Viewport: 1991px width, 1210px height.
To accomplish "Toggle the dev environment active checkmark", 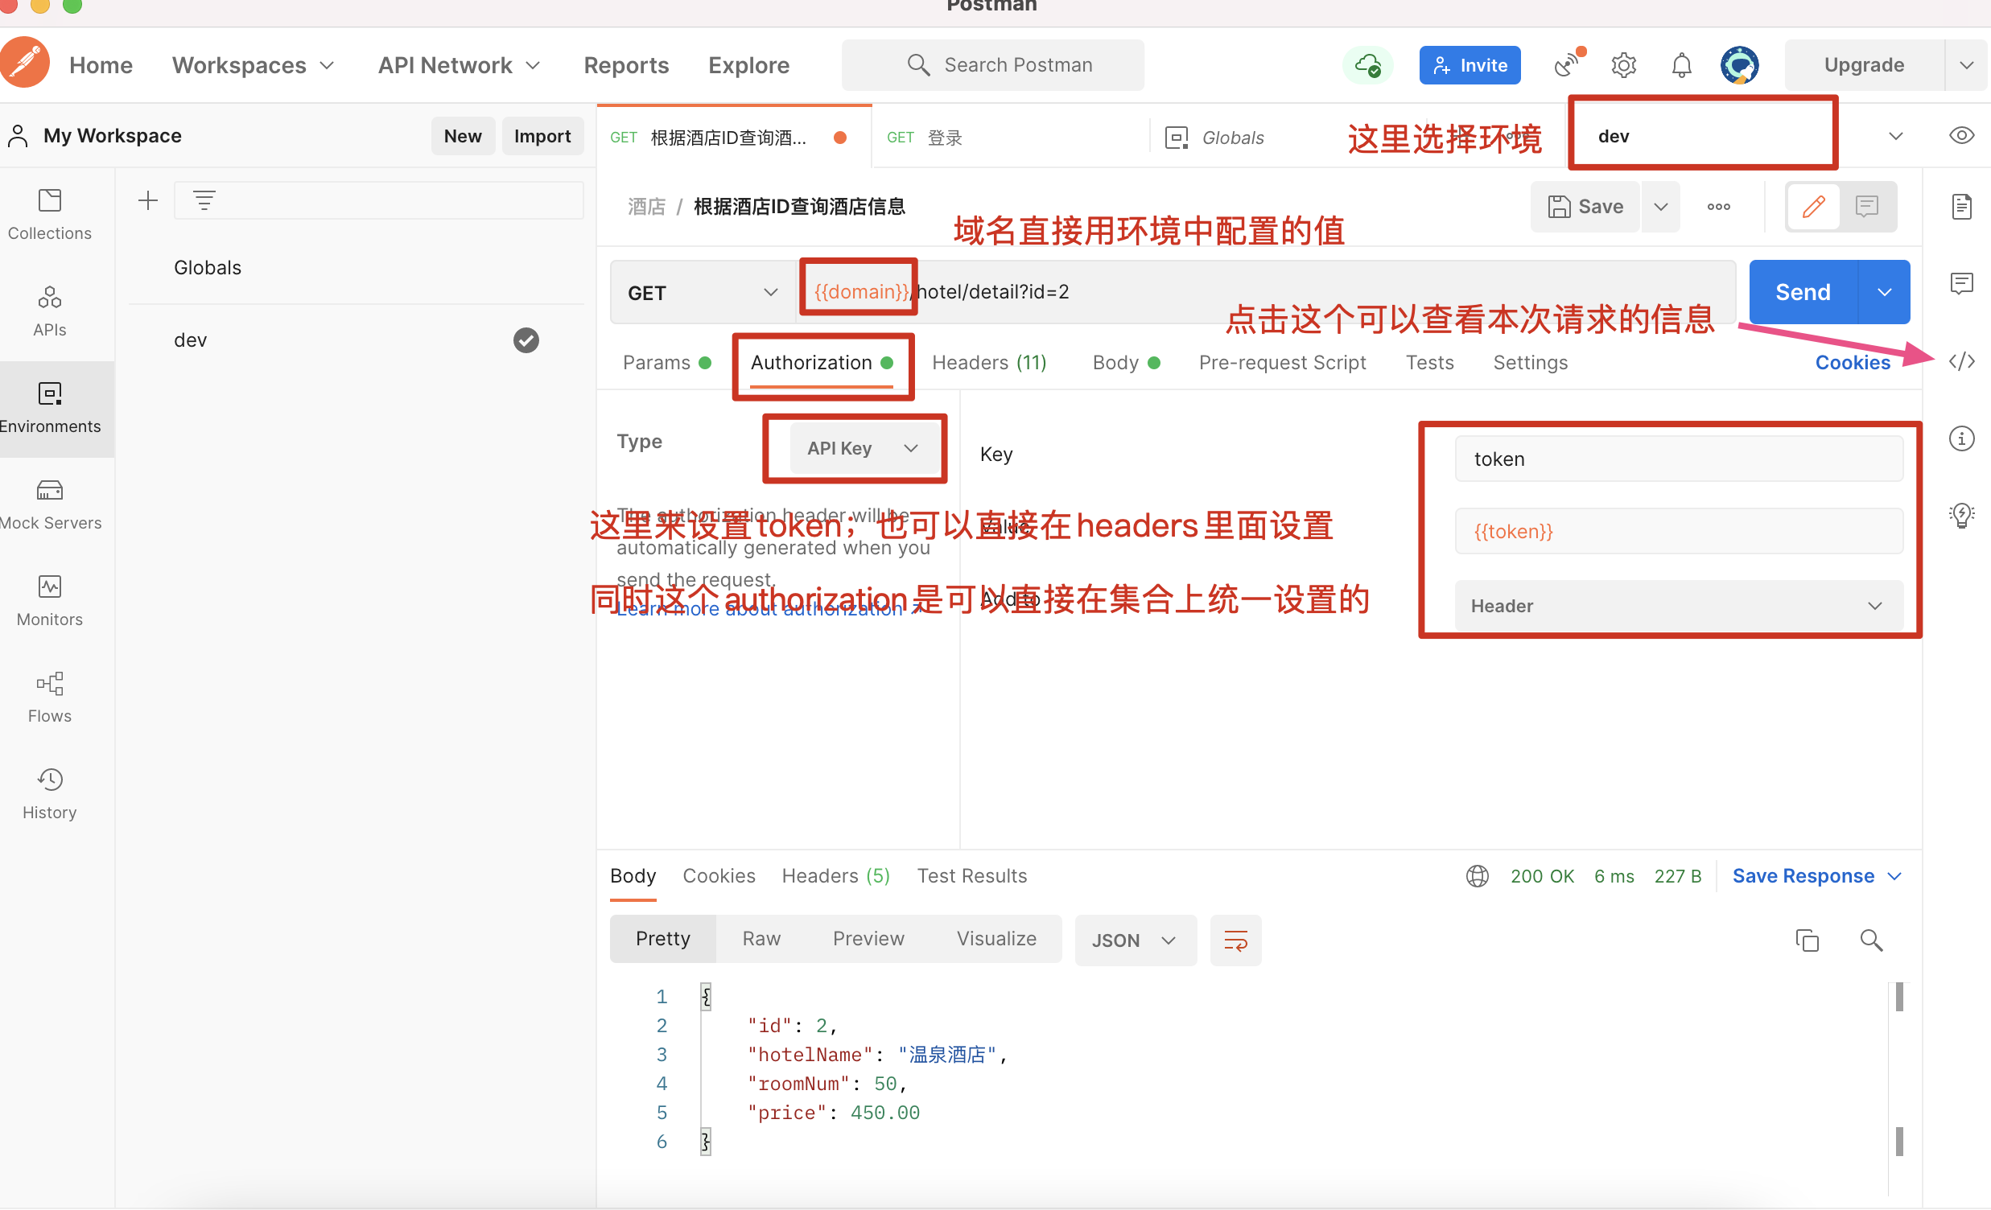I will click(x=526, y=340).
